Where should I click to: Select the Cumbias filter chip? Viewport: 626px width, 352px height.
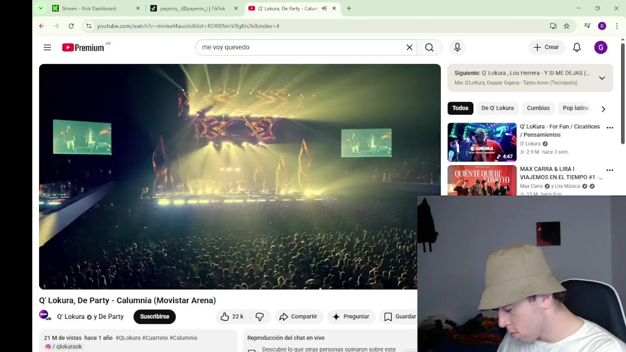coord(538,108)
